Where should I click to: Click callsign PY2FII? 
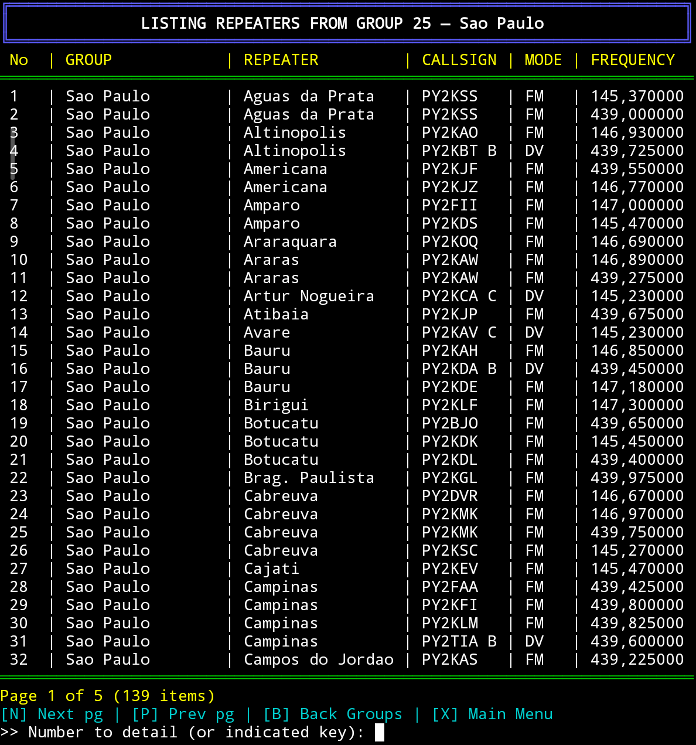pos(450,205)
